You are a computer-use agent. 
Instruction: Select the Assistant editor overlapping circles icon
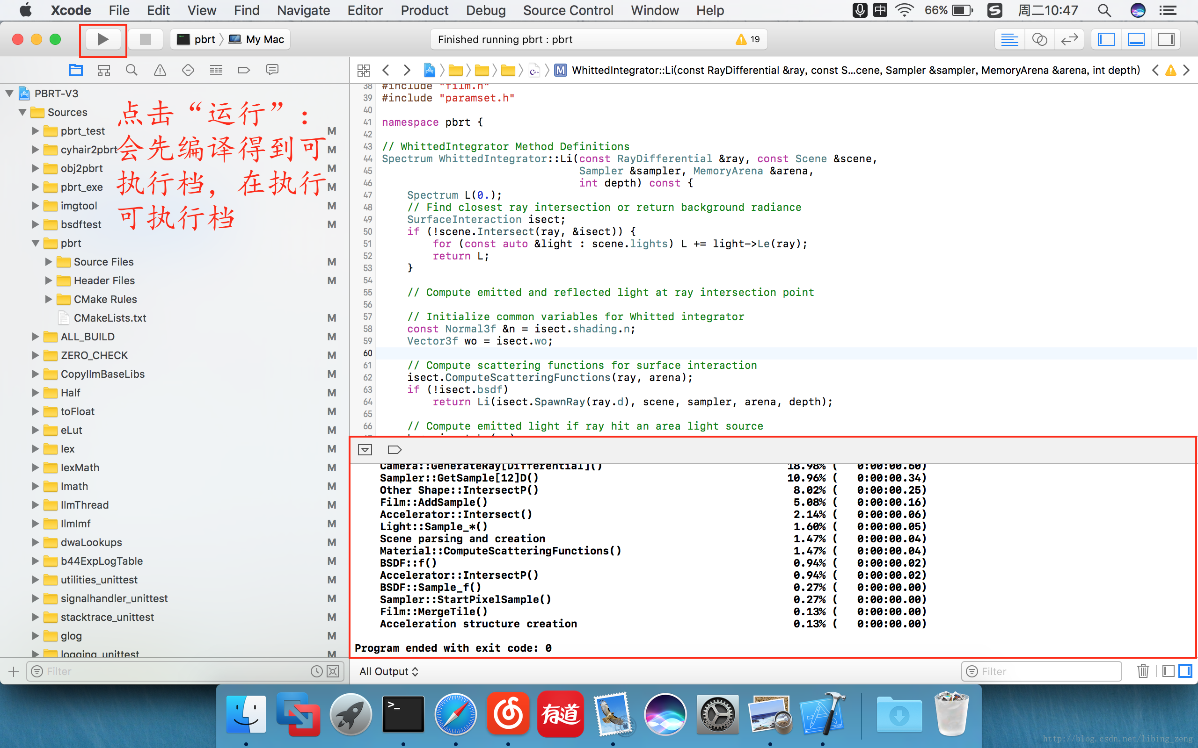1039,39
